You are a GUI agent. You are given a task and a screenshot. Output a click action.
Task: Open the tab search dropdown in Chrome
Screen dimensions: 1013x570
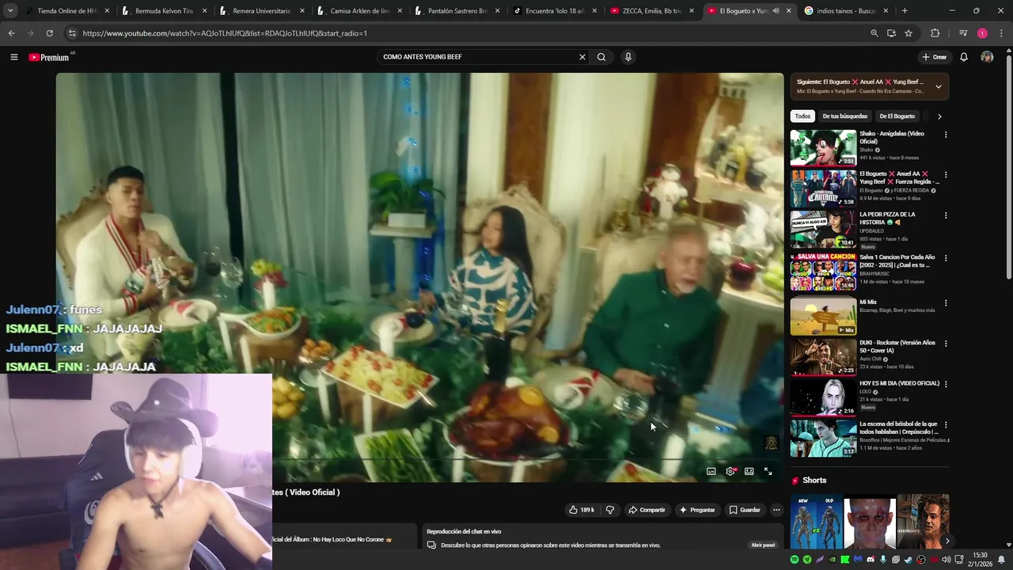tap(10, 11)
